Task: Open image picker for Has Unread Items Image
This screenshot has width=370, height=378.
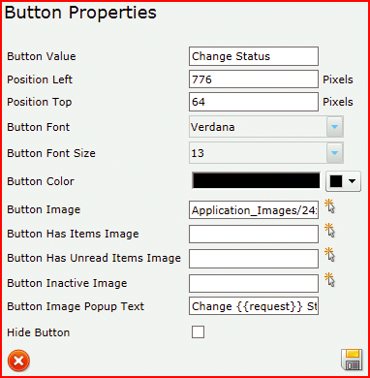Action: [x=329, y=255]
